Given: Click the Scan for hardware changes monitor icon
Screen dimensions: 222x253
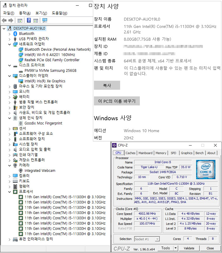Looking at the screenshot, I should [45, 20].
